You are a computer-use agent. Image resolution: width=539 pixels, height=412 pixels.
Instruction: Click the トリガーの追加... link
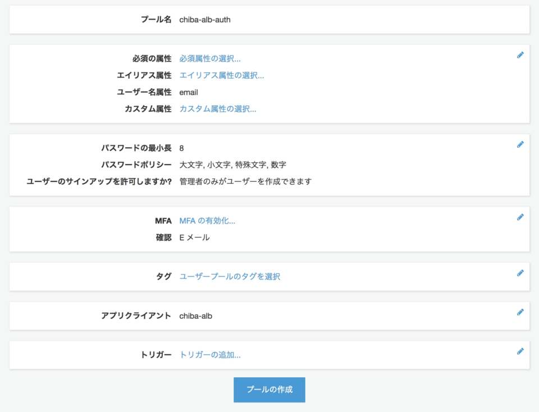[209, 355]
